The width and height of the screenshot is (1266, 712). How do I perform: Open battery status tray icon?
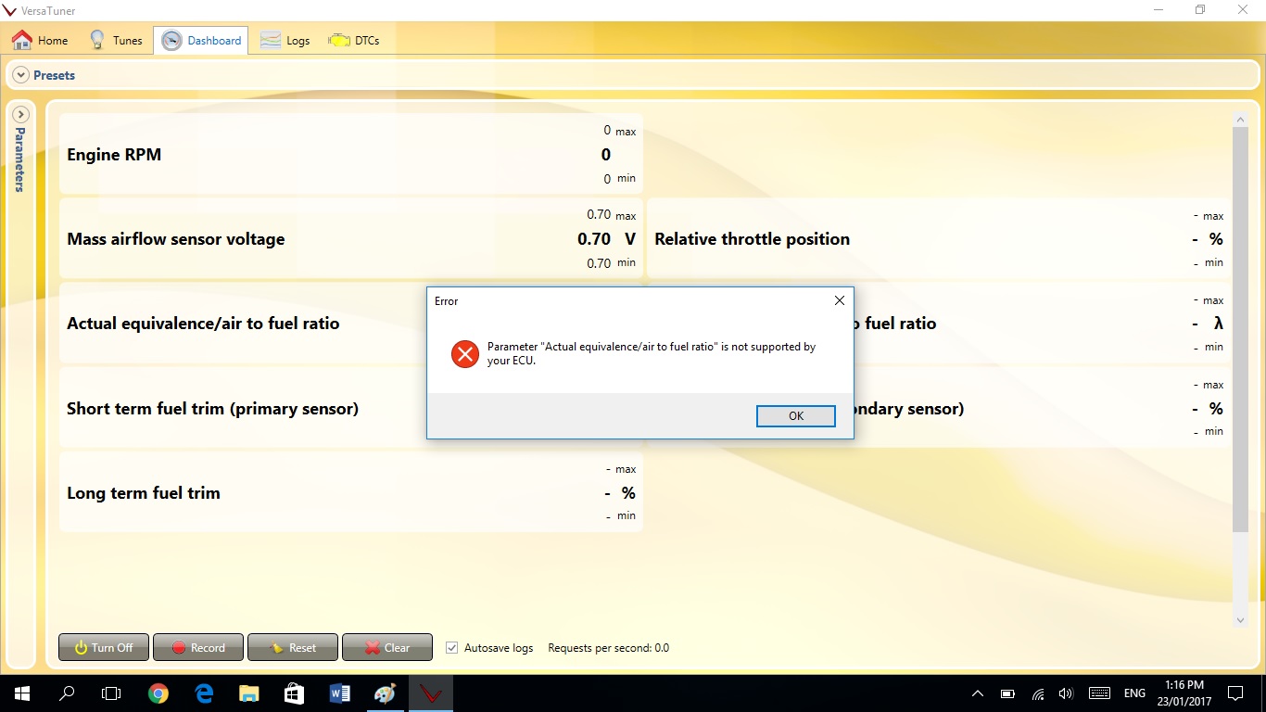1007,693
